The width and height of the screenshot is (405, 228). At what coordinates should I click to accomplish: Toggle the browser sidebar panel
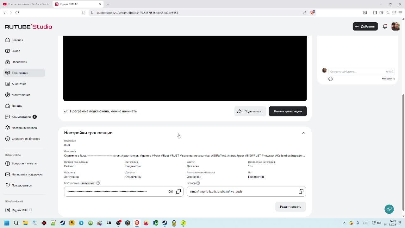coord(375,13)
